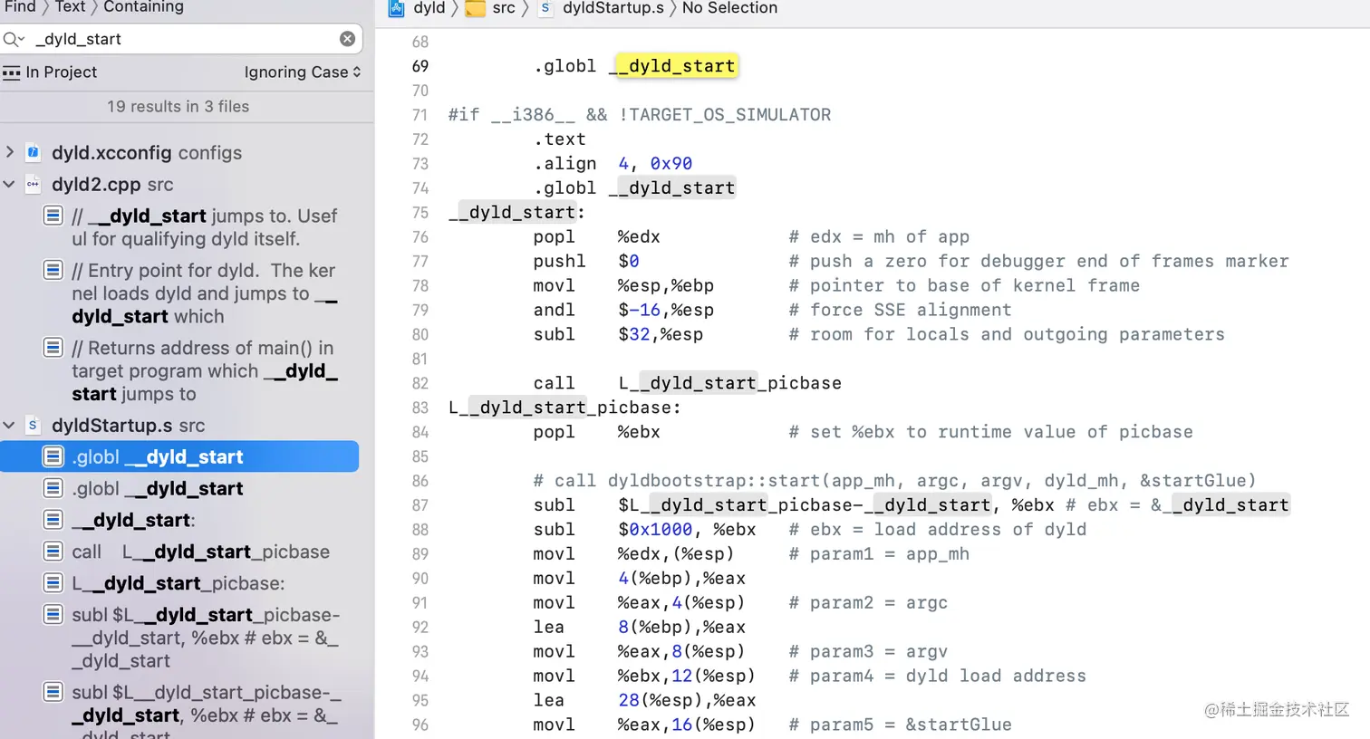Open the Find navigator mode menu

(21, 7)
